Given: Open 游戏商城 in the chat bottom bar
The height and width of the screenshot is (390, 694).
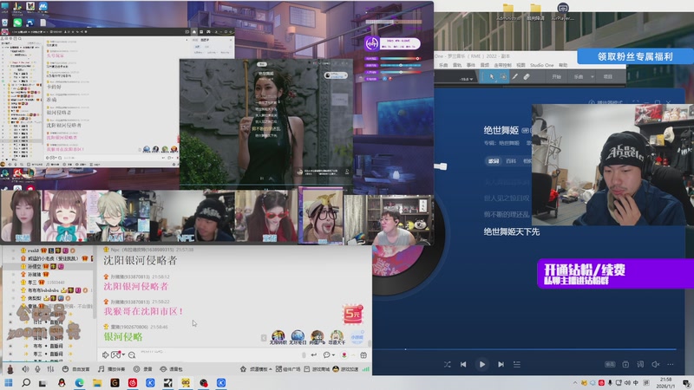Looking at the screenshot, I should click(317, 369).
